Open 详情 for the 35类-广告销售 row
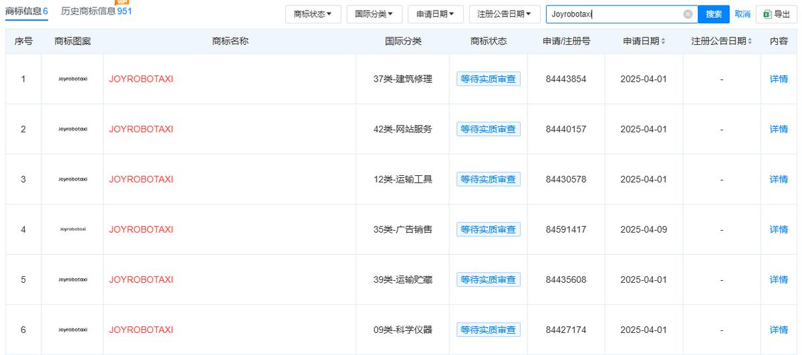The width and height of the screenshot is (802, 355). [x=779, y=229]
